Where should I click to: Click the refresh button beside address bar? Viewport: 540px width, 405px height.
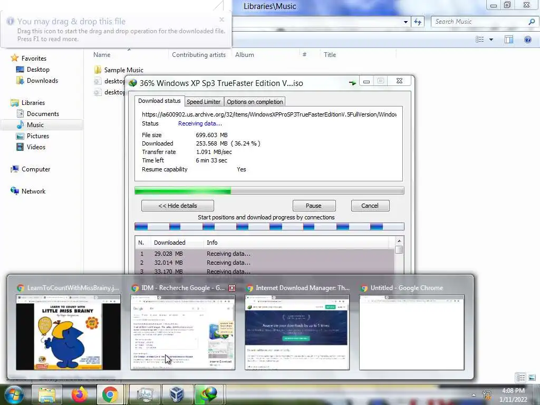(418, 22)
